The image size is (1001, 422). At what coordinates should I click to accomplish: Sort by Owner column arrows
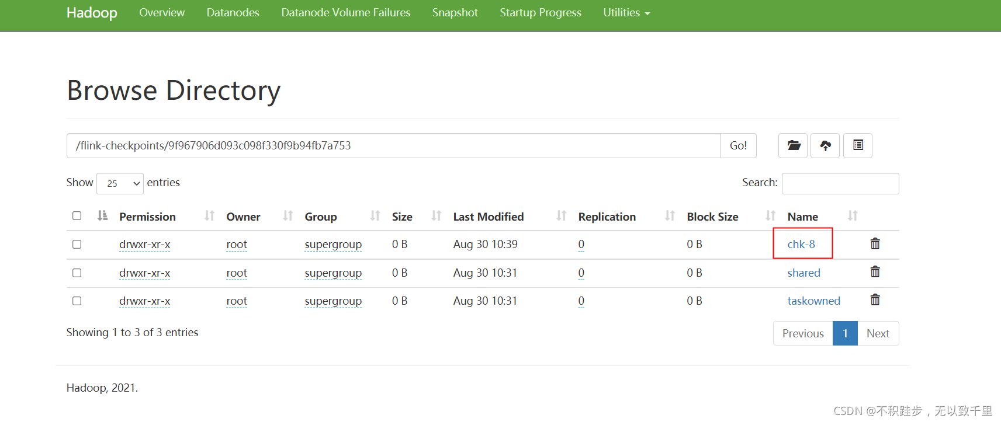click(x=288, y=216)
